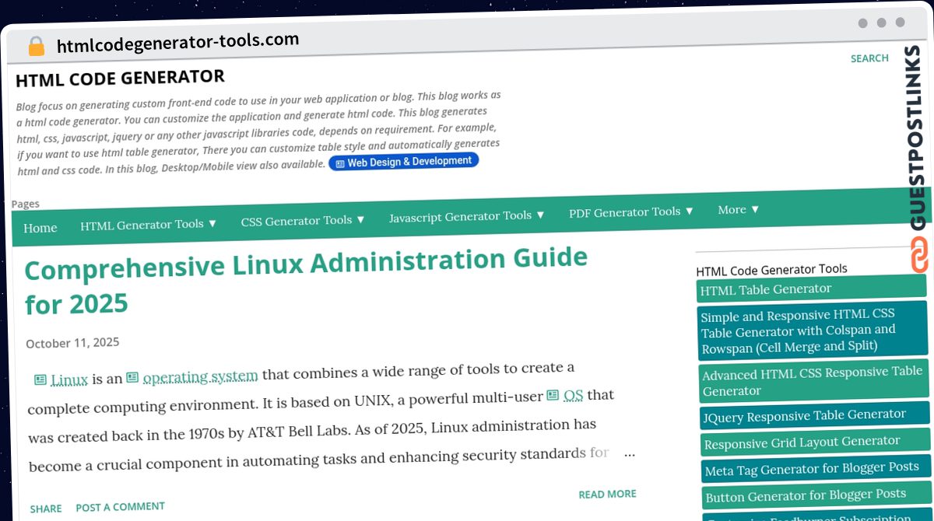Screen dimensions: 934x521
Task: Click the small icon before Linux link
Action: pos(40,380)
